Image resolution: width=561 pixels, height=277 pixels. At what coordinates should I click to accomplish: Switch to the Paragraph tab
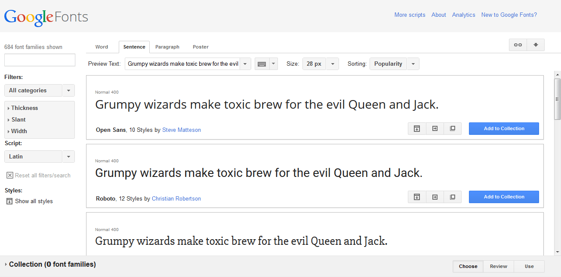[167, 47]
